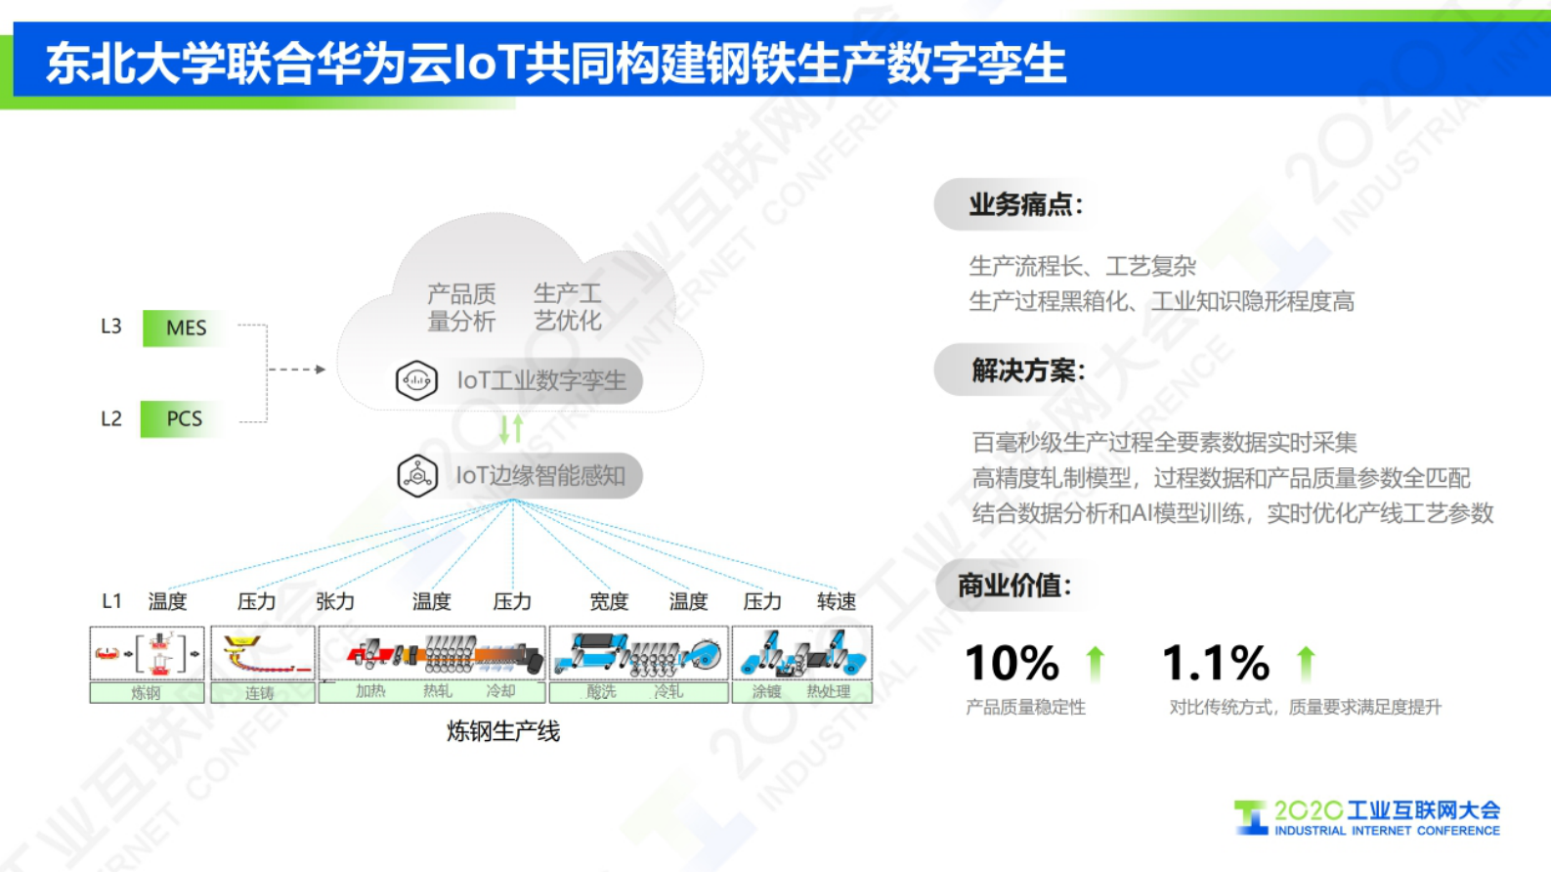Screen dimensions: 1551x872
Task: Click the 宽度 sensor label
Action: 609,601
